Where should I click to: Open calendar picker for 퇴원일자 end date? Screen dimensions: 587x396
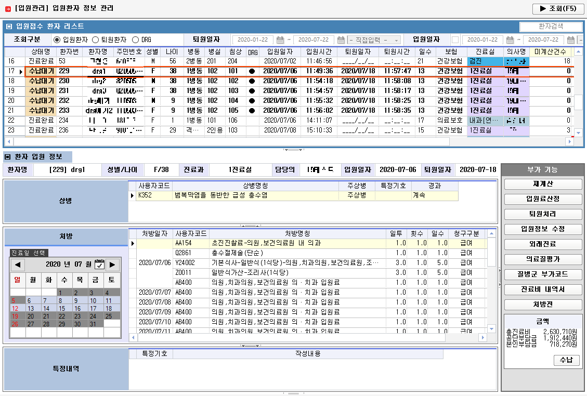point(341,40)
